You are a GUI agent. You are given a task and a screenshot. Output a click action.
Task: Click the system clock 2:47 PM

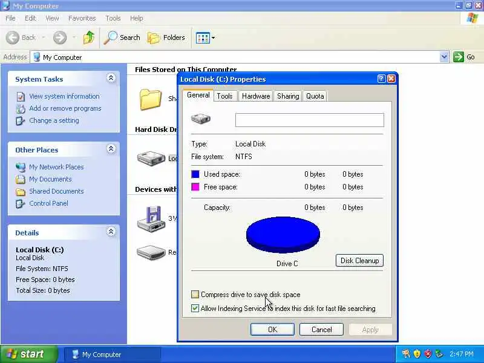click(462, 354)
